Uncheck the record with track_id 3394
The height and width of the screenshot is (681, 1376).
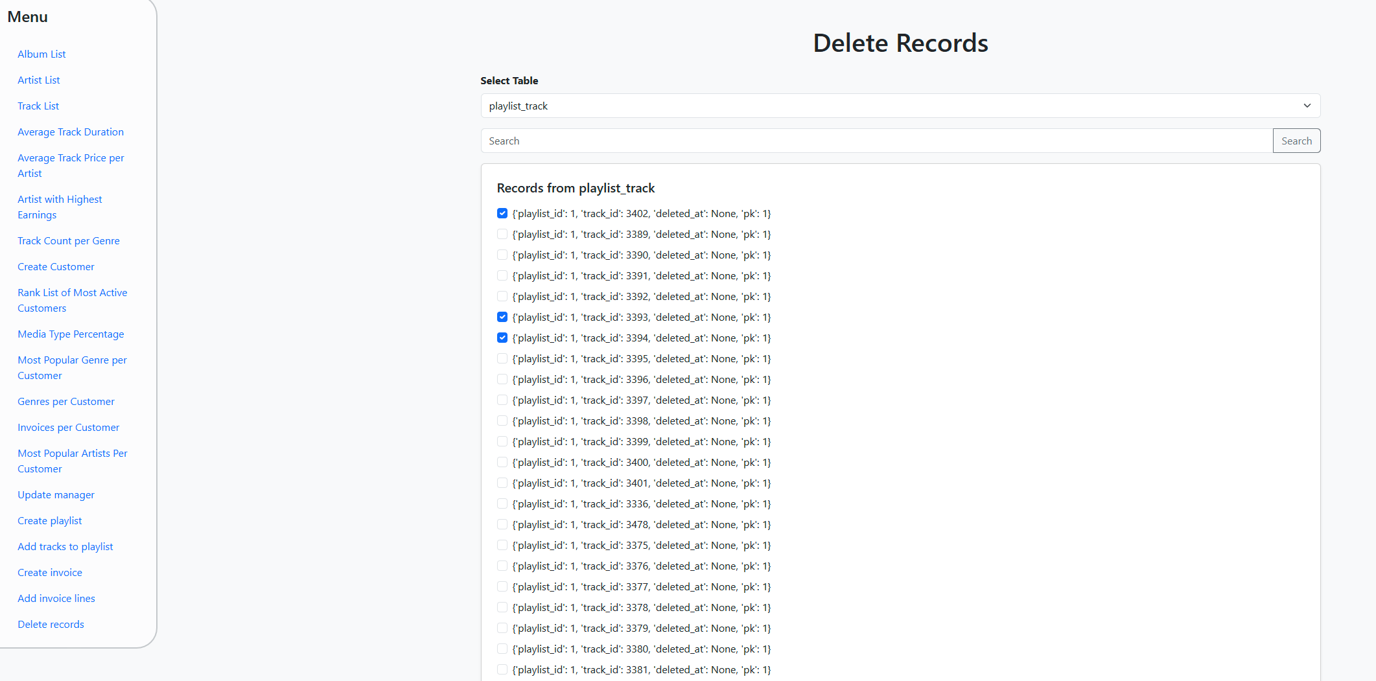click(x=502, y=338)
